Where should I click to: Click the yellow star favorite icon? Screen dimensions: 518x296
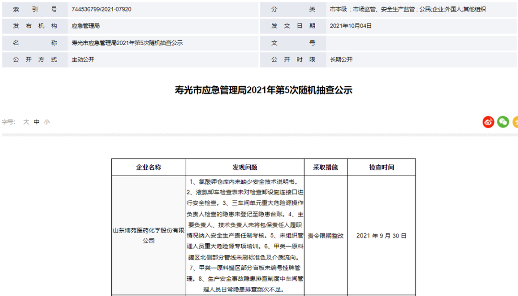tap(515, 122)
